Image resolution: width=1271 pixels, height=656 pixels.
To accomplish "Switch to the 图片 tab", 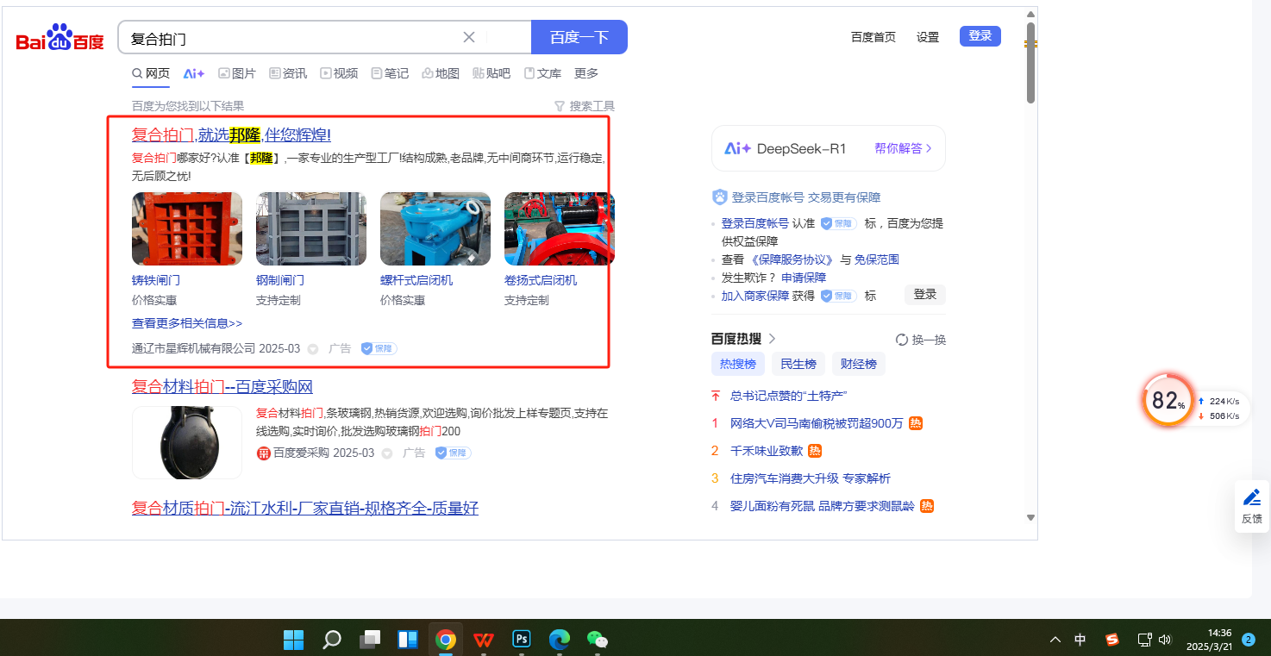I will coord(237,73).
